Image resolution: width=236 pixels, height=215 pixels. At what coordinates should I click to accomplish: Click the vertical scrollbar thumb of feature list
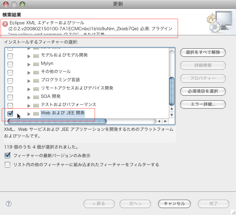coord(171,91)
